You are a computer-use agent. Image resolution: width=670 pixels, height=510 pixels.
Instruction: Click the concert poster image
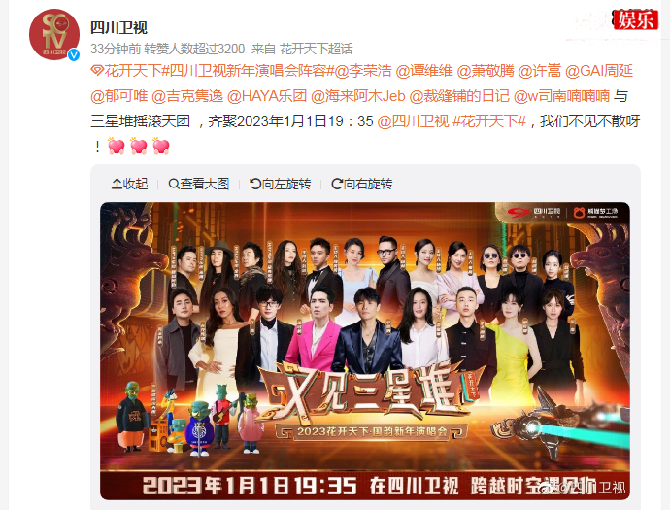[365, 351]
